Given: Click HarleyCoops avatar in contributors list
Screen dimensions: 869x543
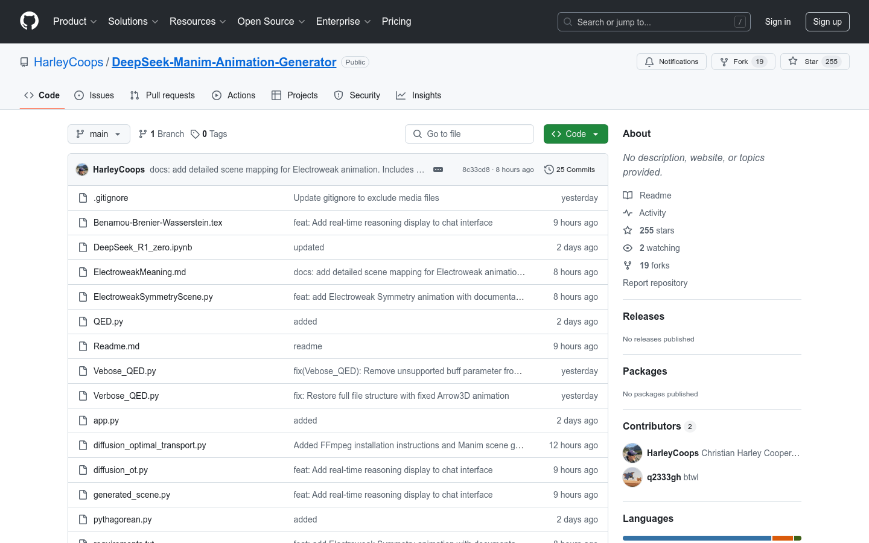Looking at the screenshot, I should [632, 453].
